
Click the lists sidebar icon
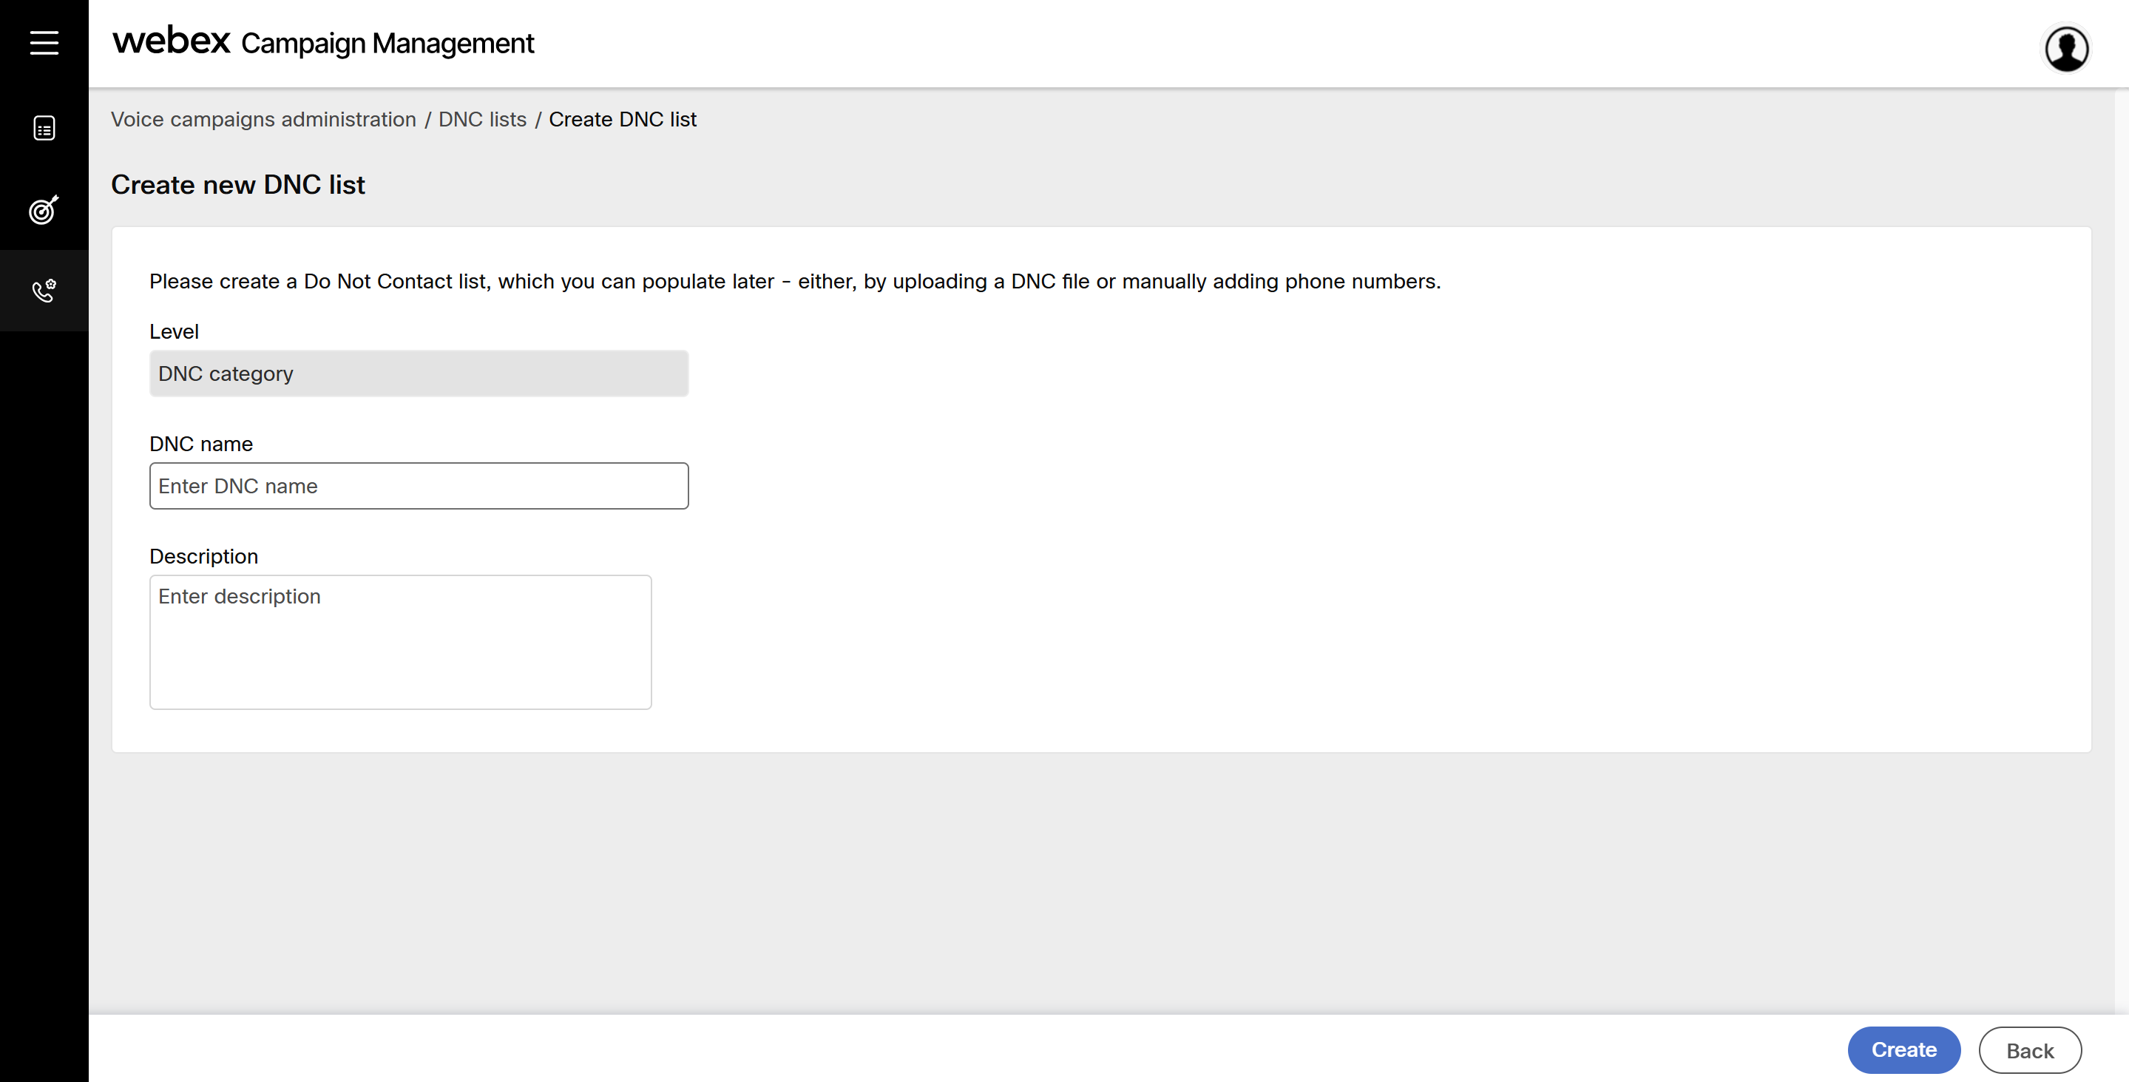[44, 128]
